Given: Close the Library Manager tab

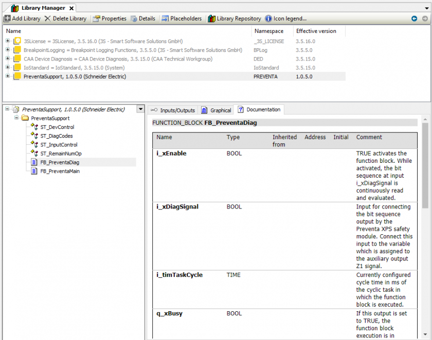Looking at the screenshot, I should tap(71, 8).
